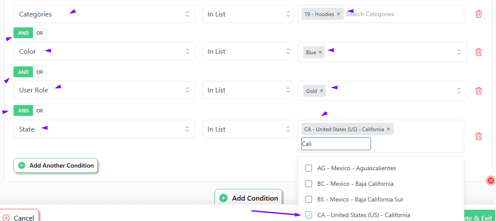Delete the State condition row

tap(479, 136)
